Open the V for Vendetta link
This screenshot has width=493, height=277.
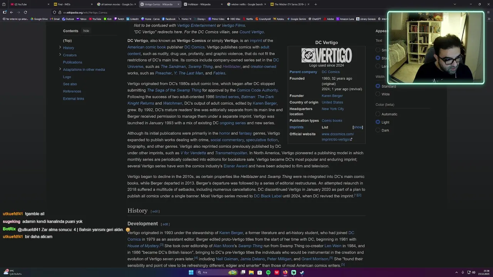[193, 153]
